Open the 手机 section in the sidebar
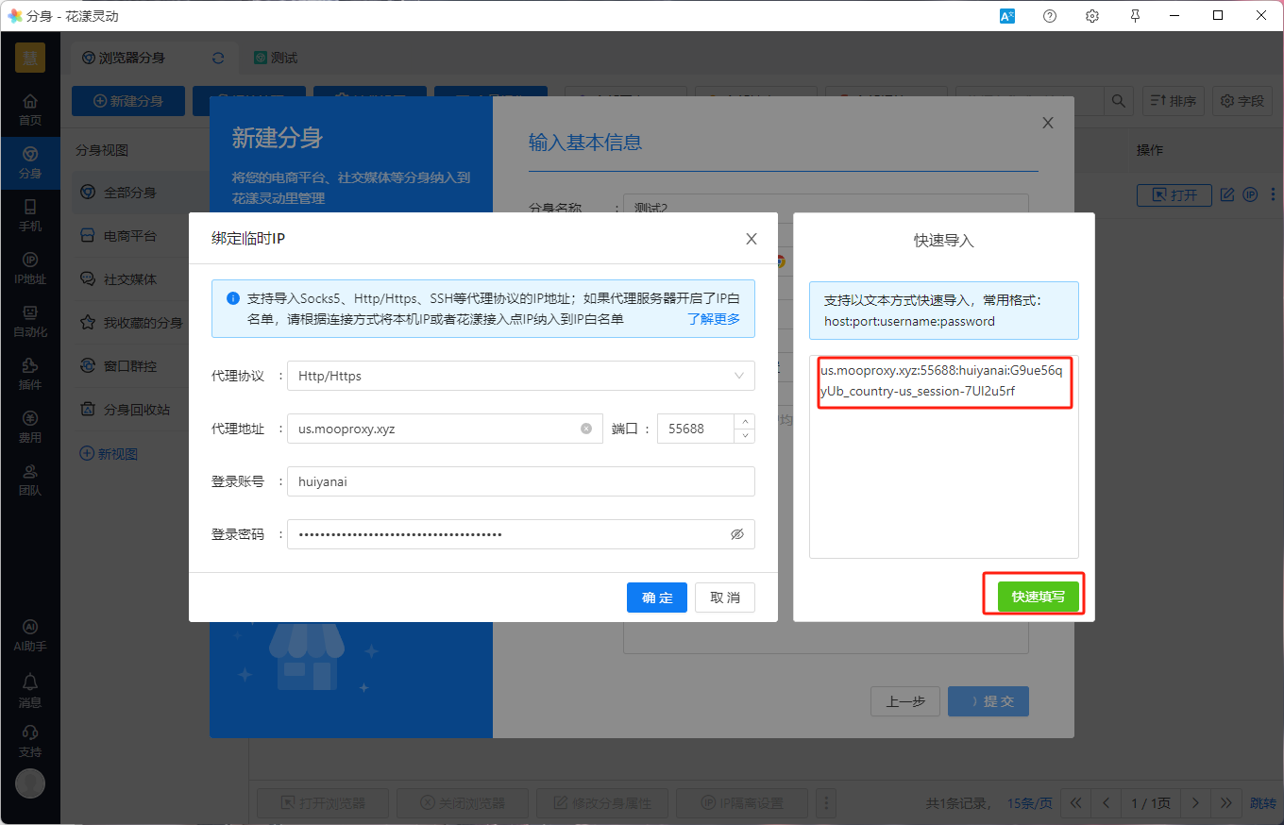The width and height of the screenshot is (1284, 825). 30,215
